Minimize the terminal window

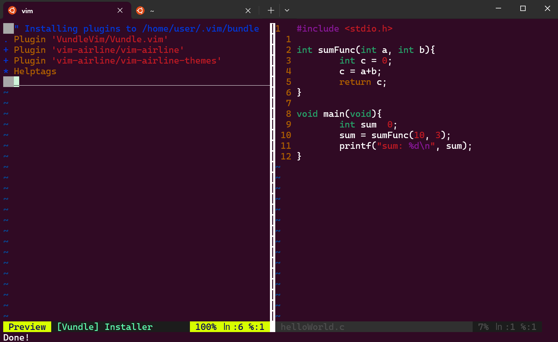coord(498,9)
